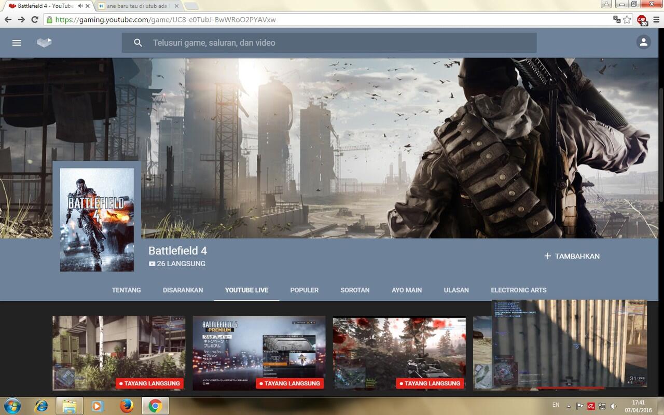Open the SOROTAN tab
The image size is (664, 415).
coord(355,290)
